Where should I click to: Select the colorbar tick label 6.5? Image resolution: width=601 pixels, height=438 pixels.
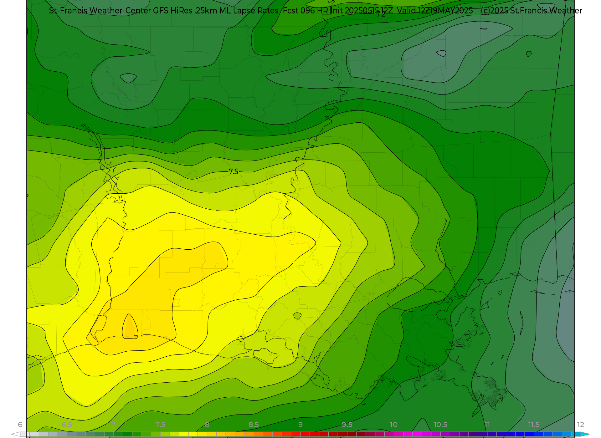pos(67,425)
